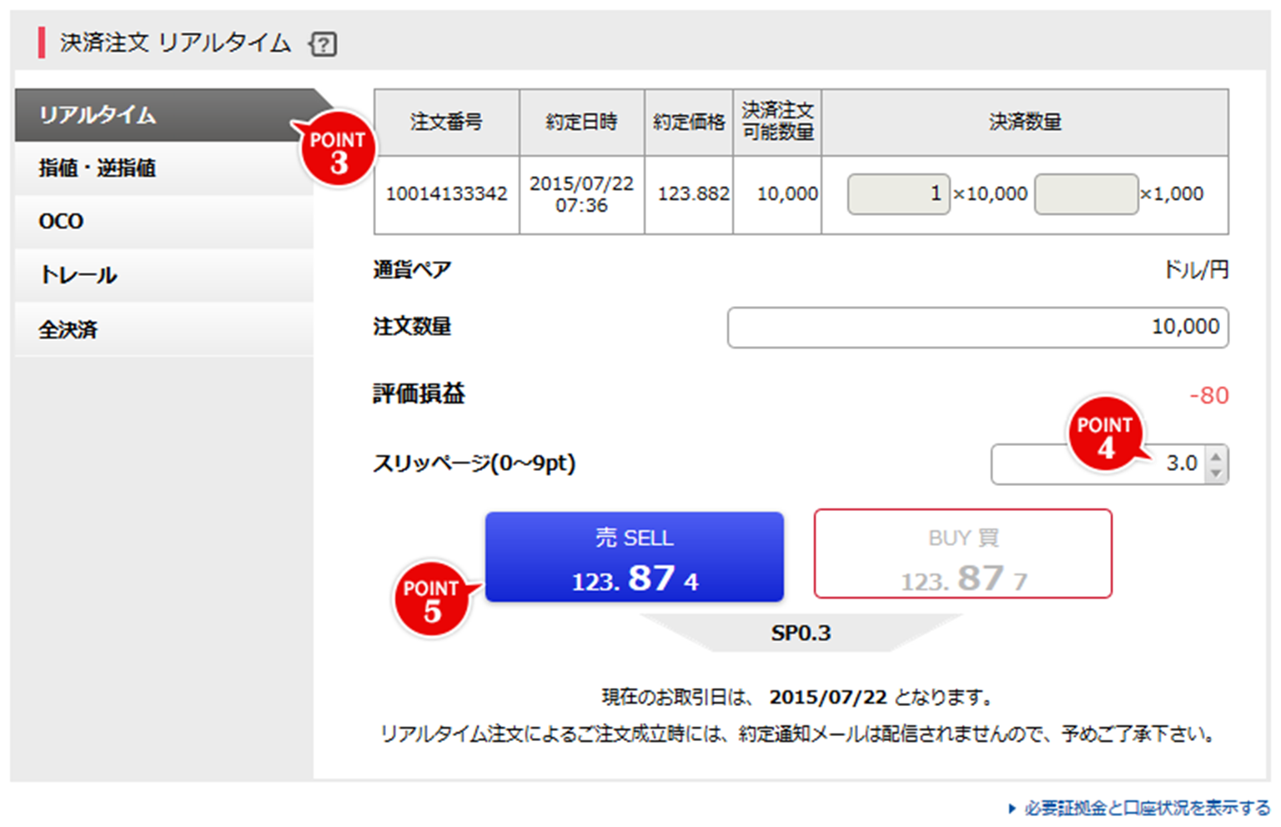This screenshot has width=1281, height=827.
Task: Open the help icon next to 決済注文 リアルタイム
Action: pyautogui.click(x=324, y=44)
